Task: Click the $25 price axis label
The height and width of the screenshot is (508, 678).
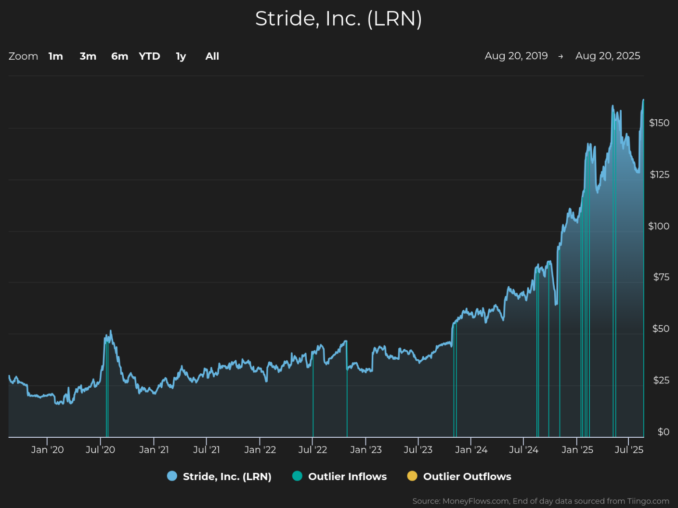Action: [x=661, y=381]
